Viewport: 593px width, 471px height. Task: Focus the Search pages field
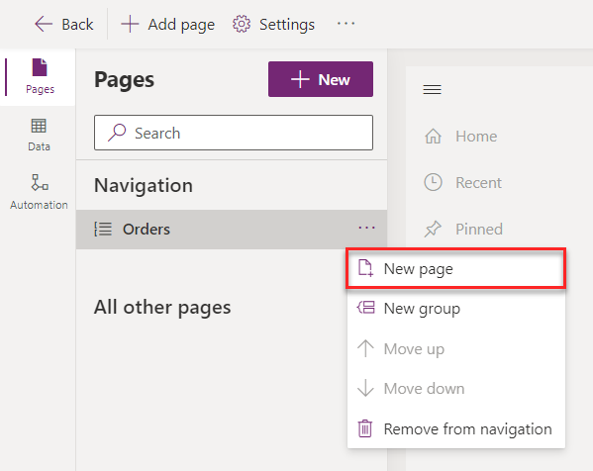click(x=234, y=133)
